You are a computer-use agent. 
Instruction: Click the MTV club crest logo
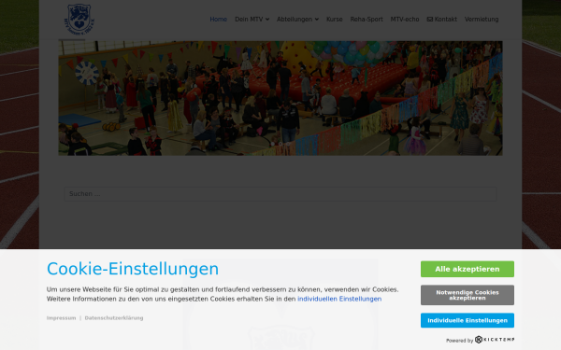coord(79,19)
